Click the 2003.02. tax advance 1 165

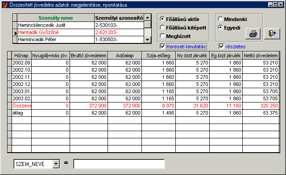pyautogui.click(x=158, y=98)
